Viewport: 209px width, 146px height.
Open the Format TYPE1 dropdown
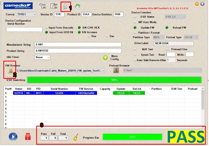coord(26,14)
